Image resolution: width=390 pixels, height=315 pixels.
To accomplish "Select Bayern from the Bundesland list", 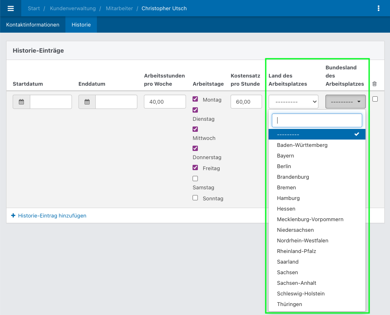I will click(x=285, y=155).
